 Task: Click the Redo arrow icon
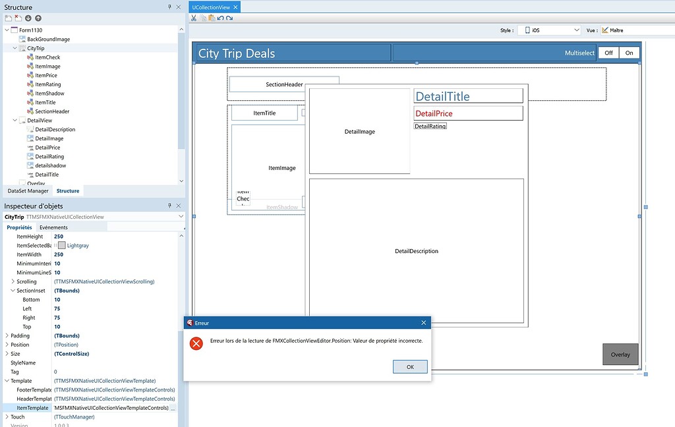(229, 18)
